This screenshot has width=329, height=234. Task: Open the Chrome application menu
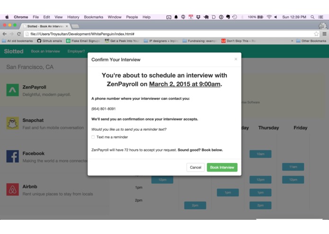[21, 17]
